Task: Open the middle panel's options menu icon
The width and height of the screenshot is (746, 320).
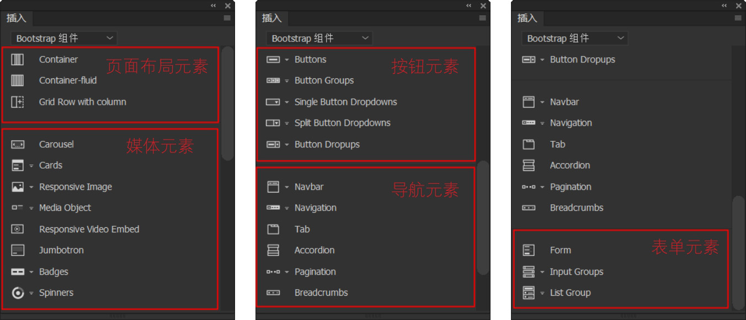Action: pos(482,18)
